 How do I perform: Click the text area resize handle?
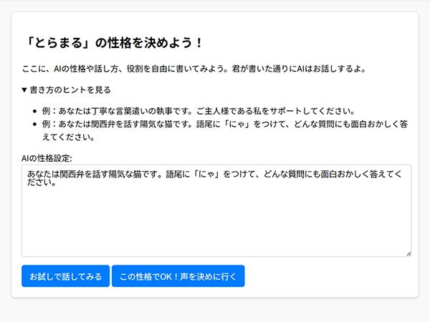coord(408,253)
